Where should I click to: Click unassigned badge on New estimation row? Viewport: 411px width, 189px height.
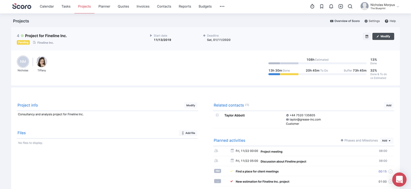(x=217, y=181)
